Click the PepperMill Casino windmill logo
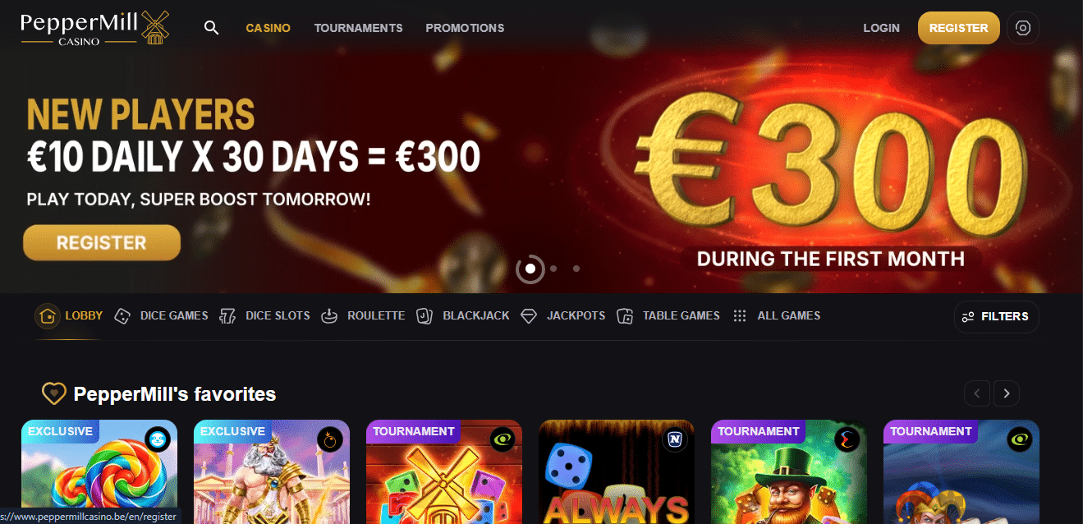The image size is (1083, 524). click(x=94, y=28)
